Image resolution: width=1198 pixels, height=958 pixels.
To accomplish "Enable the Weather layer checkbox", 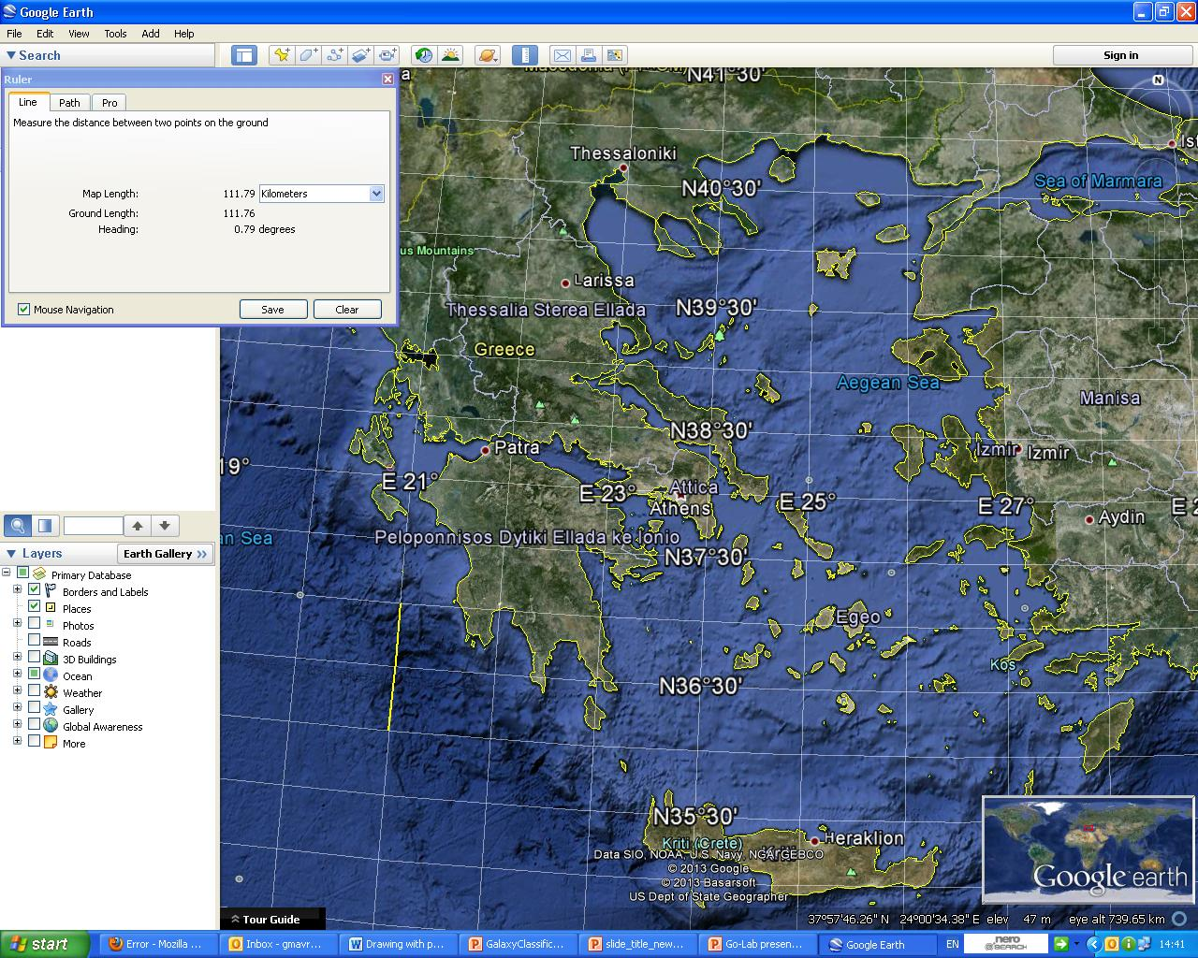I will tap(35, 691).
